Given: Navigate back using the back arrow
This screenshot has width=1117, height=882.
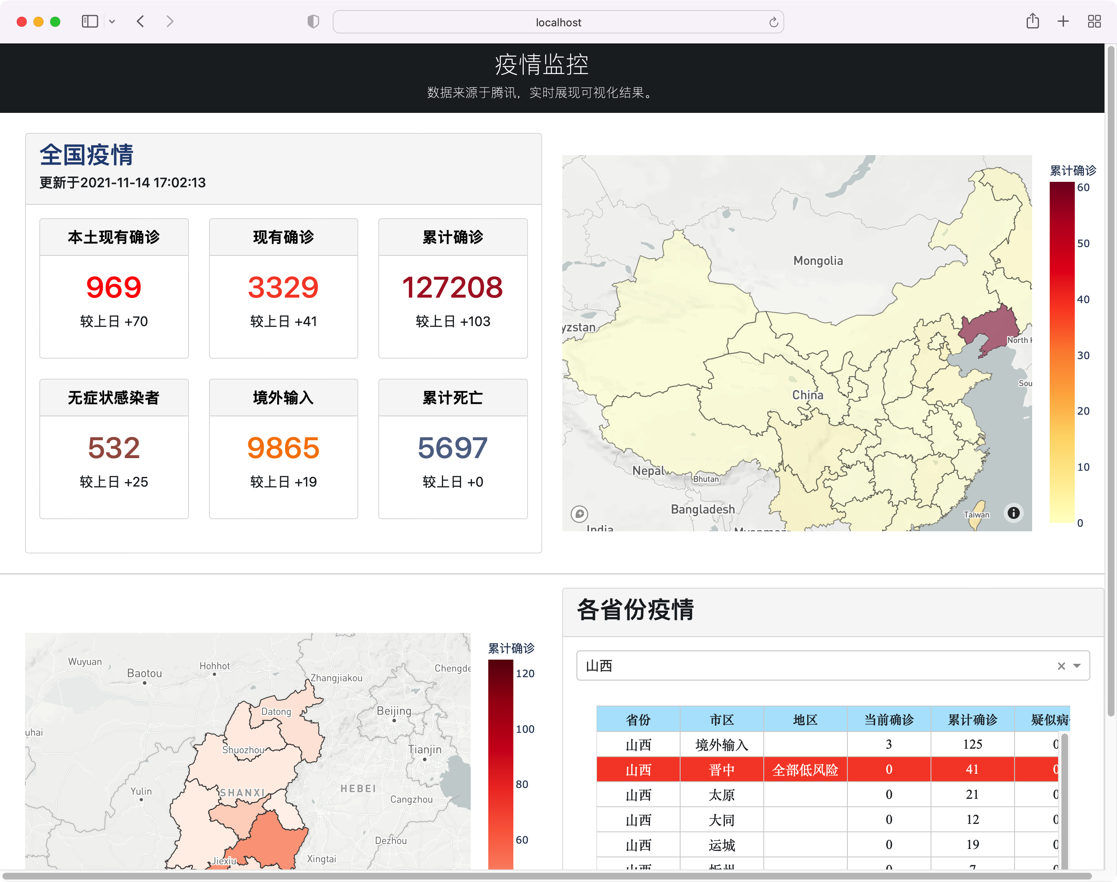Looking at the screenshot, I should (140, 21).
